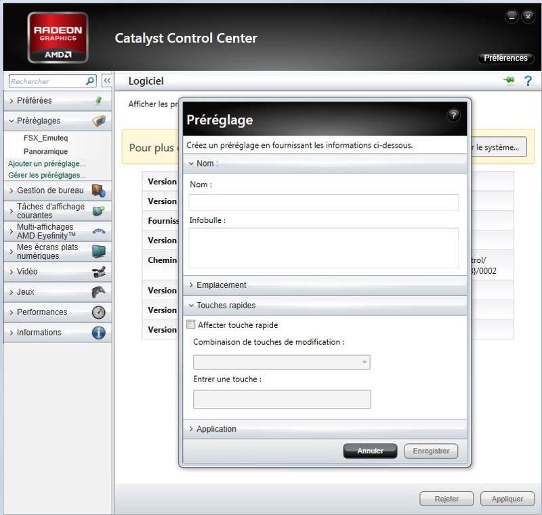
Task: Click the Vidéo camera icon
Action: point(99,272)
